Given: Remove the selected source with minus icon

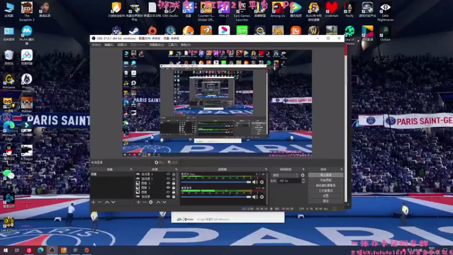Looking at the screenshot, I should (144, 202).
